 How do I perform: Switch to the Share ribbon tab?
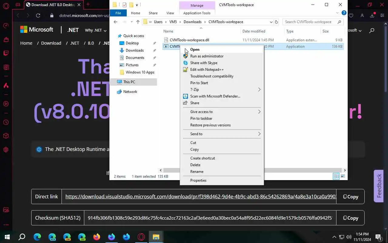point(153,13)
